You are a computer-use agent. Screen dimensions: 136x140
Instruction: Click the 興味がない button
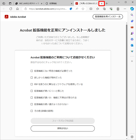pos(63,128)
